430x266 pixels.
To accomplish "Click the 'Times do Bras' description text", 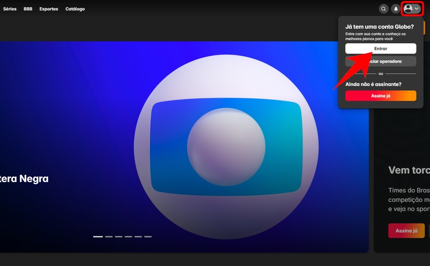I will tap(409, 199).
